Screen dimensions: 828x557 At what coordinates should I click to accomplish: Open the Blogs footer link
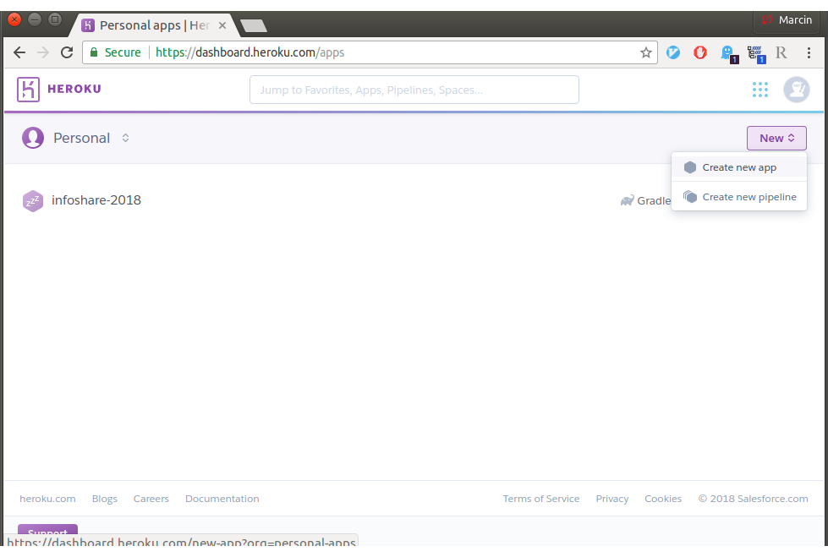pos(105,499)
